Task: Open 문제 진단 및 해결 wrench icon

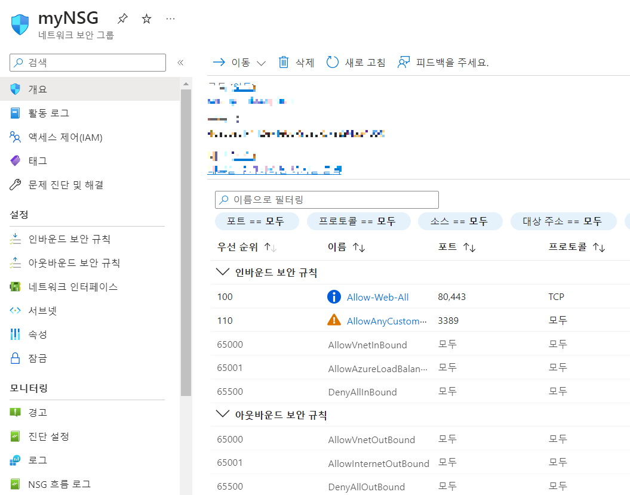Action: 16,184
